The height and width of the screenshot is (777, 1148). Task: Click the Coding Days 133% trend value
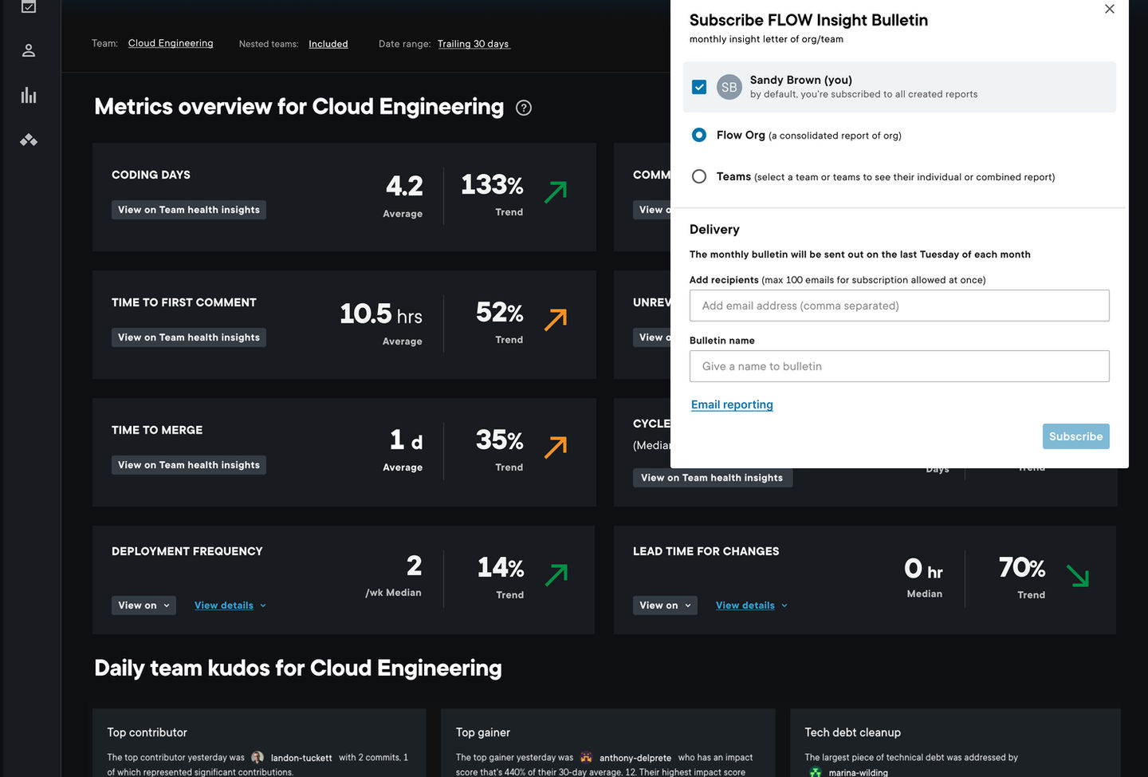(492, 185)
